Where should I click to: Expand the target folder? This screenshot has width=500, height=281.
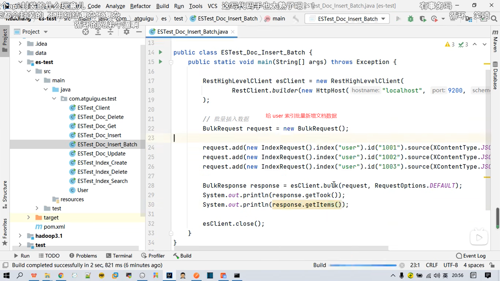click(x=28, y=218)
